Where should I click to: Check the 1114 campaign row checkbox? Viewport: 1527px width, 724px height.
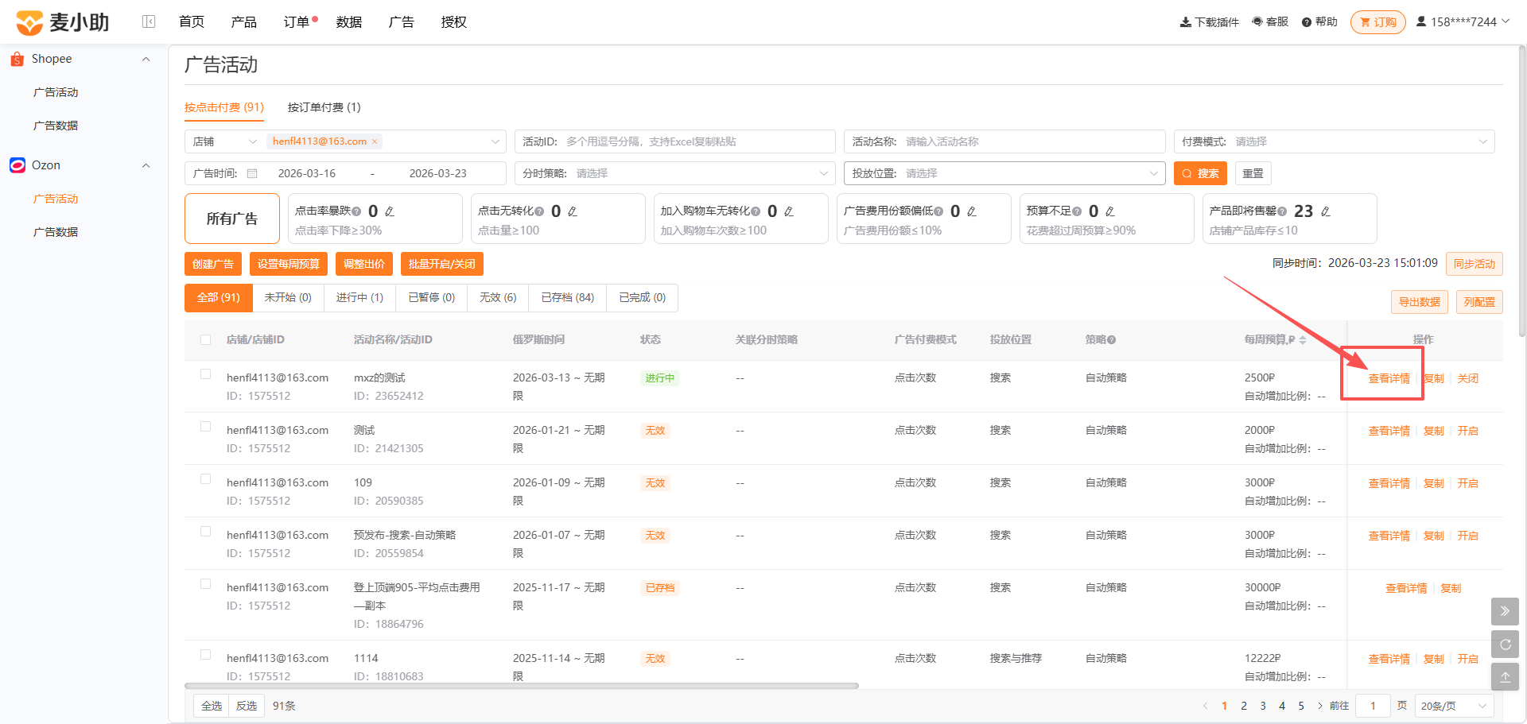(x=206, y=654)
